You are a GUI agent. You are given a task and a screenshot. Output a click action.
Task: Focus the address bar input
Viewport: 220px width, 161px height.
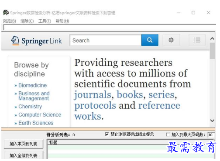point(110,27)
